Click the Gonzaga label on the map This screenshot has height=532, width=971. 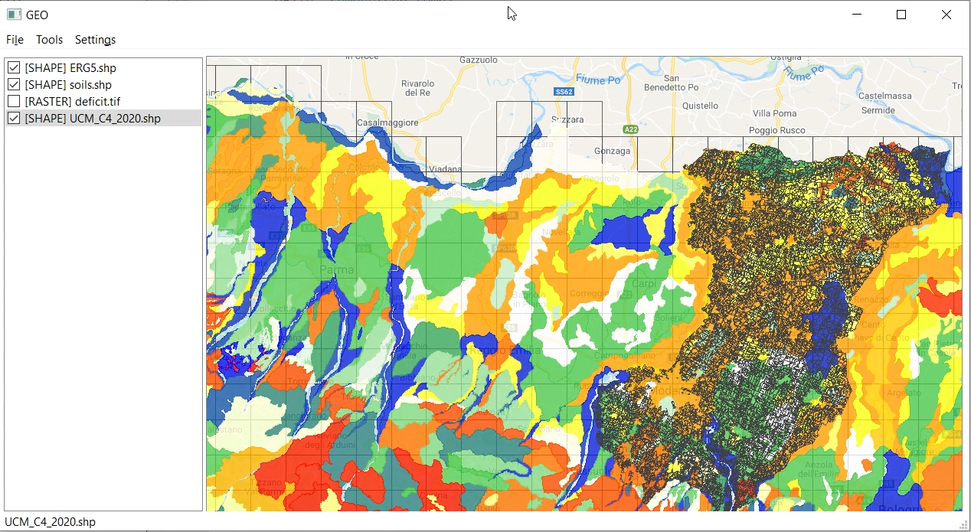[x=612, y=151]
